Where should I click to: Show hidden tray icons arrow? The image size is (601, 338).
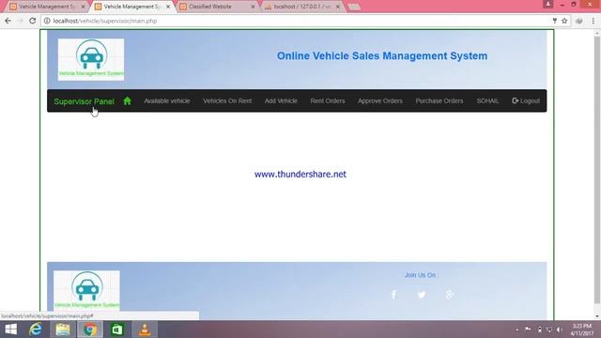coord(517,330)
